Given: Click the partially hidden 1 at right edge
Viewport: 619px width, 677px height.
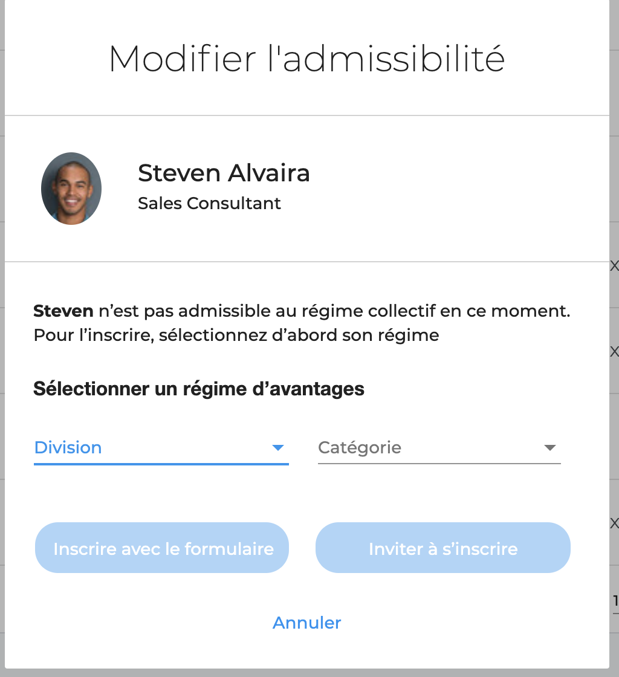Looking at the screenshot, I should click(616, 601).
